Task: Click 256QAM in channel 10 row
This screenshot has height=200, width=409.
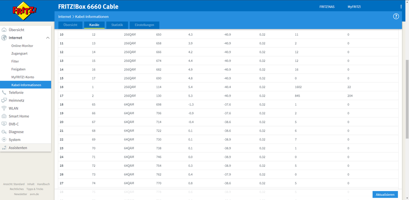Action: [130, 34]
